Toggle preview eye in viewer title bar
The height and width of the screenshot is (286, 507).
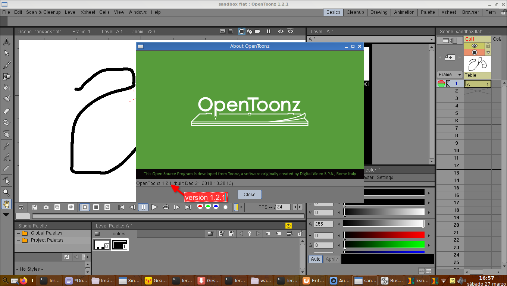pyautogui.click(x=281, y=31)
